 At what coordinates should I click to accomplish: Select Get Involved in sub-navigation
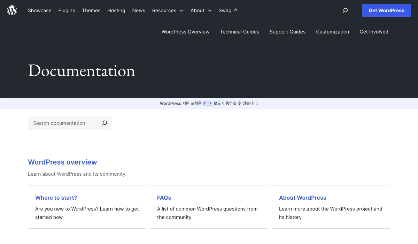click(374, 32)
